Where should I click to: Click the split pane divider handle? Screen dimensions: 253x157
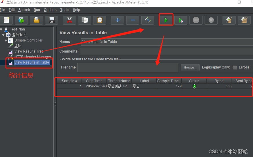55,104
